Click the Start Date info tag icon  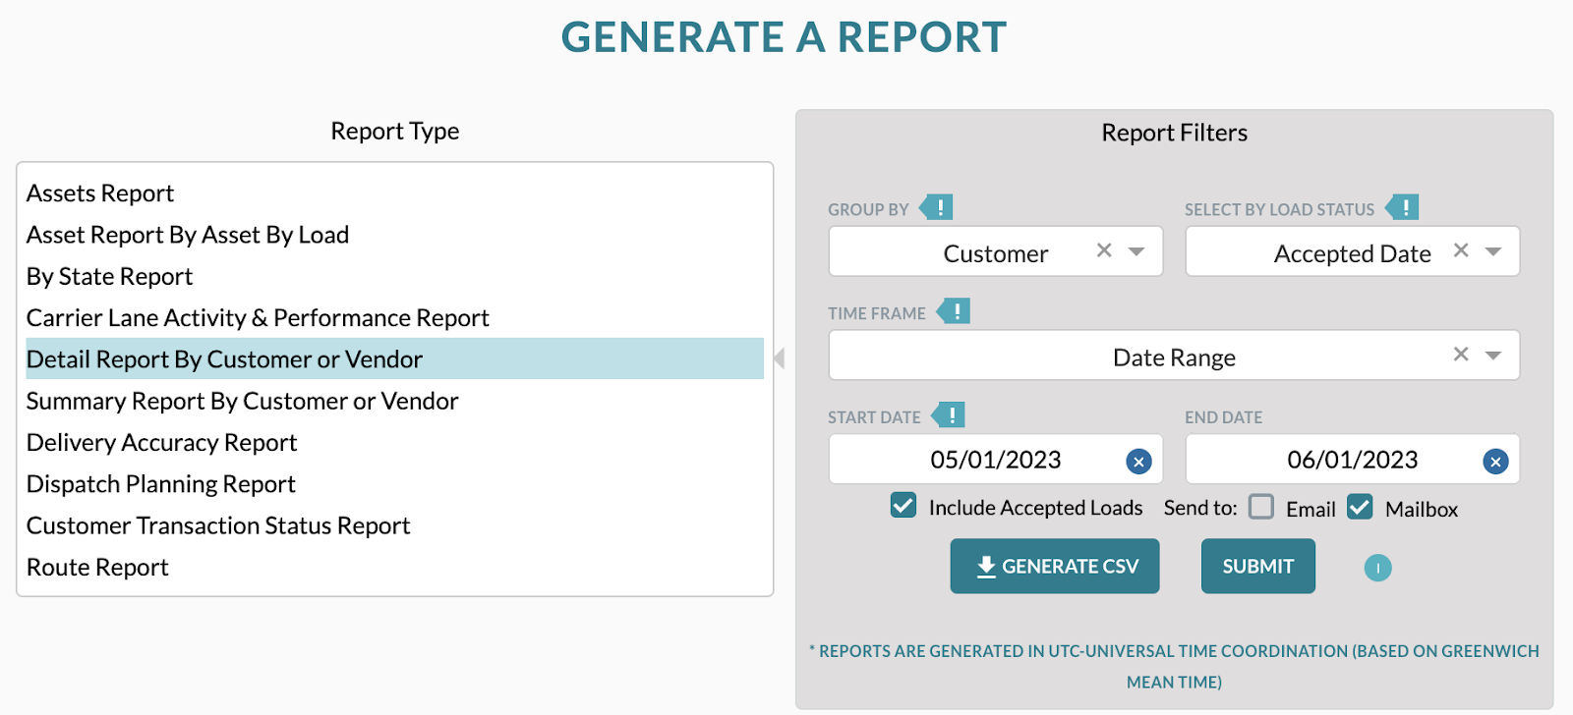949,414
